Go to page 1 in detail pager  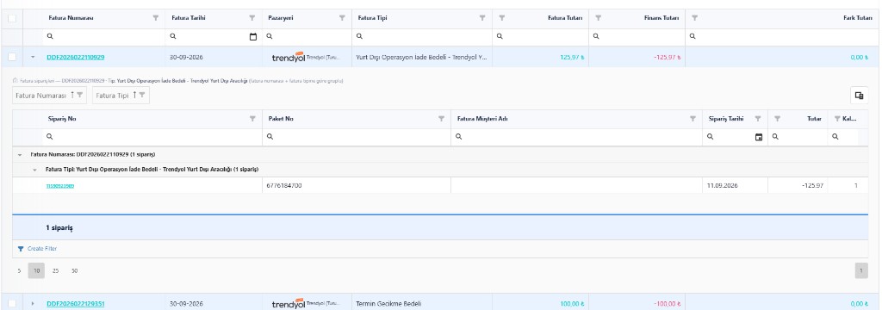click(x=861, y=271)
